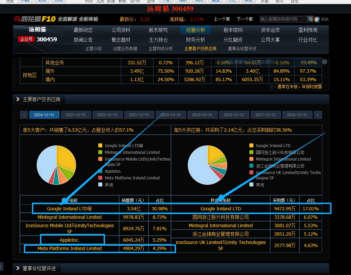
Task: Click the search magnifier icon
Action: (x=311, y=19)
